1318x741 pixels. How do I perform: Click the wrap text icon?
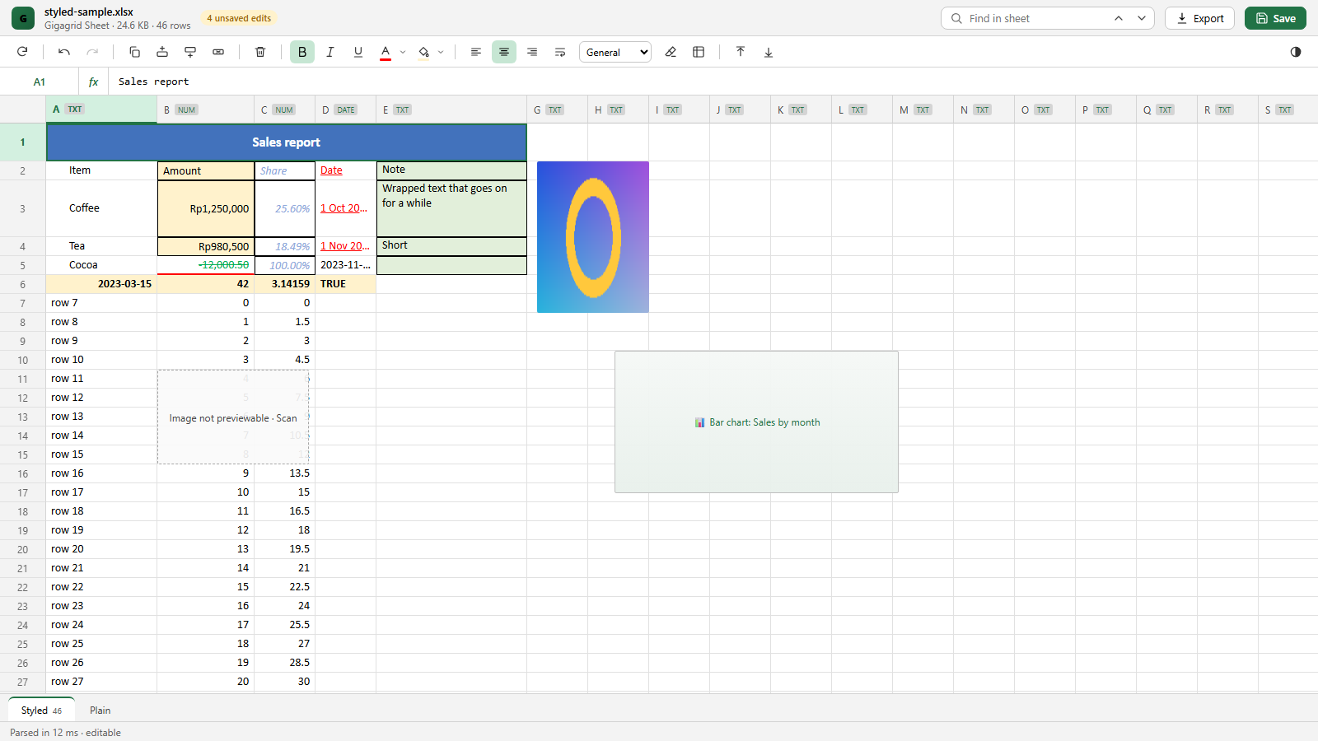click(x=560, y=52)
